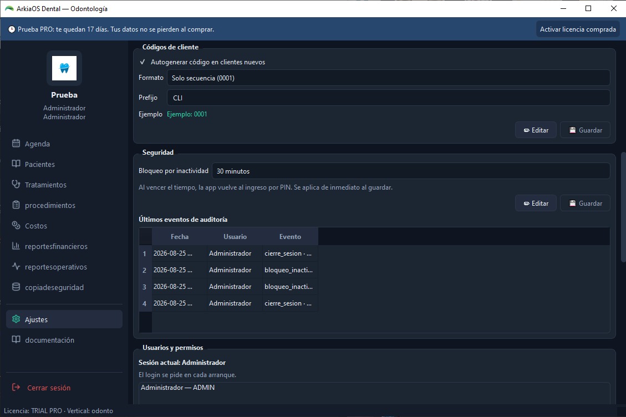
Task: Click the Prefijo input field
Action: 388,98
